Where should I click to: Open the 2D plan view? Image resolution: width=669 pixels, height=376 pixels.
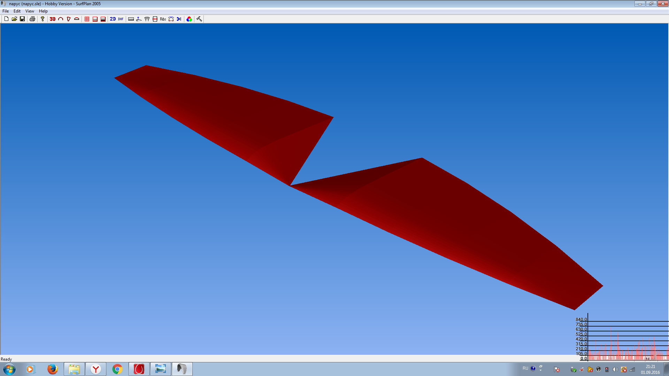113,19
